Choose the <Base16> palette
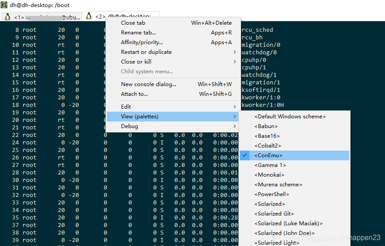The height and width of the screenshot is (246, 385). pyautogui.click(x=294, y=136)
